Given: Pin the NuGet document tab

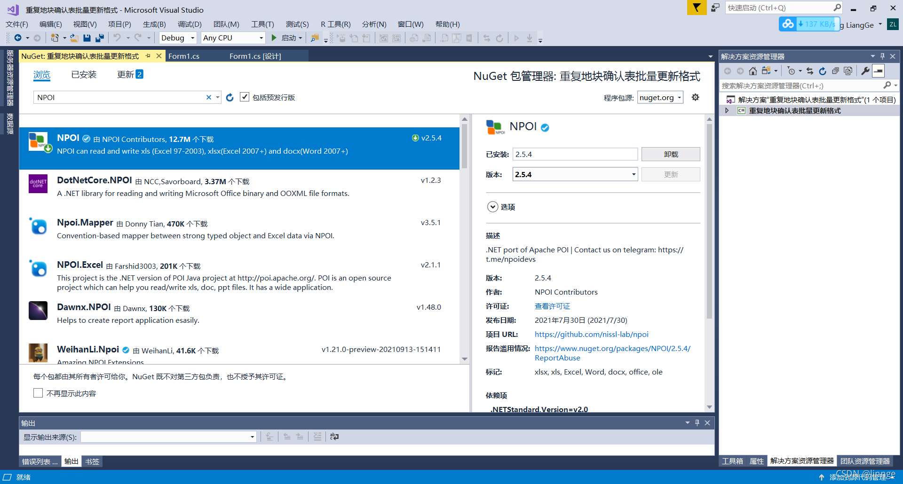Looking at the screenshot, I should point(148,56).
